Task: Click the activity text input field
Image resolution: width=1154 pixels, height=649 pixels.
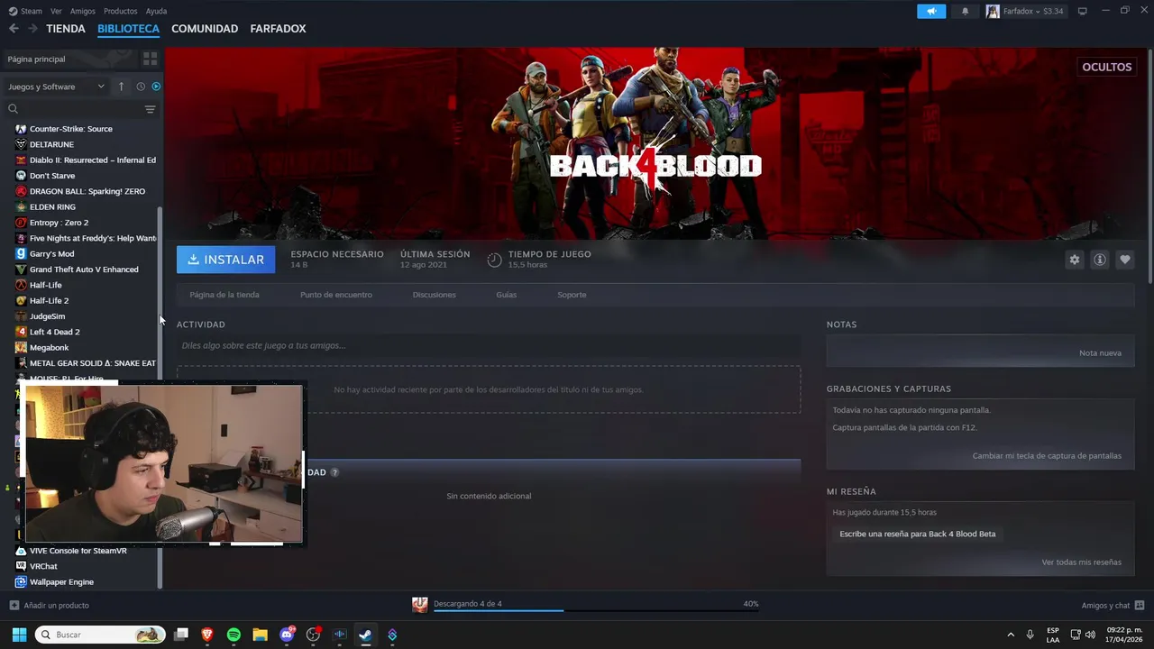Action: pyautogui.click(x=489, y=345)
